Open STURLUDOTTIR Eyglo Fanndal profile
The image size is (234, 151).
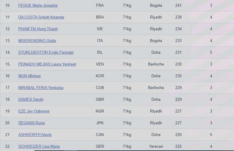[x=46, y=52]
